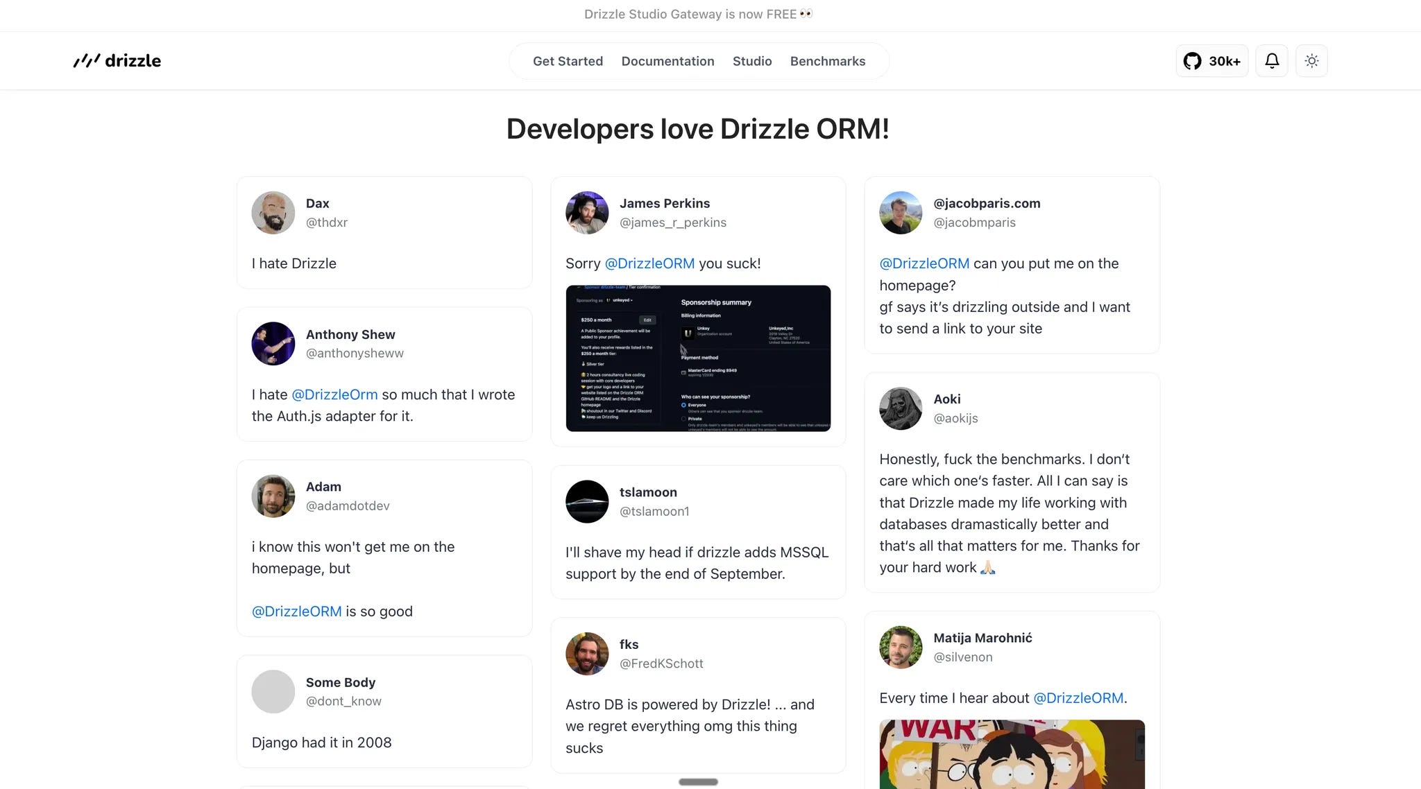The image size is (1421, 789).
Task: Click the Drizzle Studio Gateway FREE banner
Action: 698,14
